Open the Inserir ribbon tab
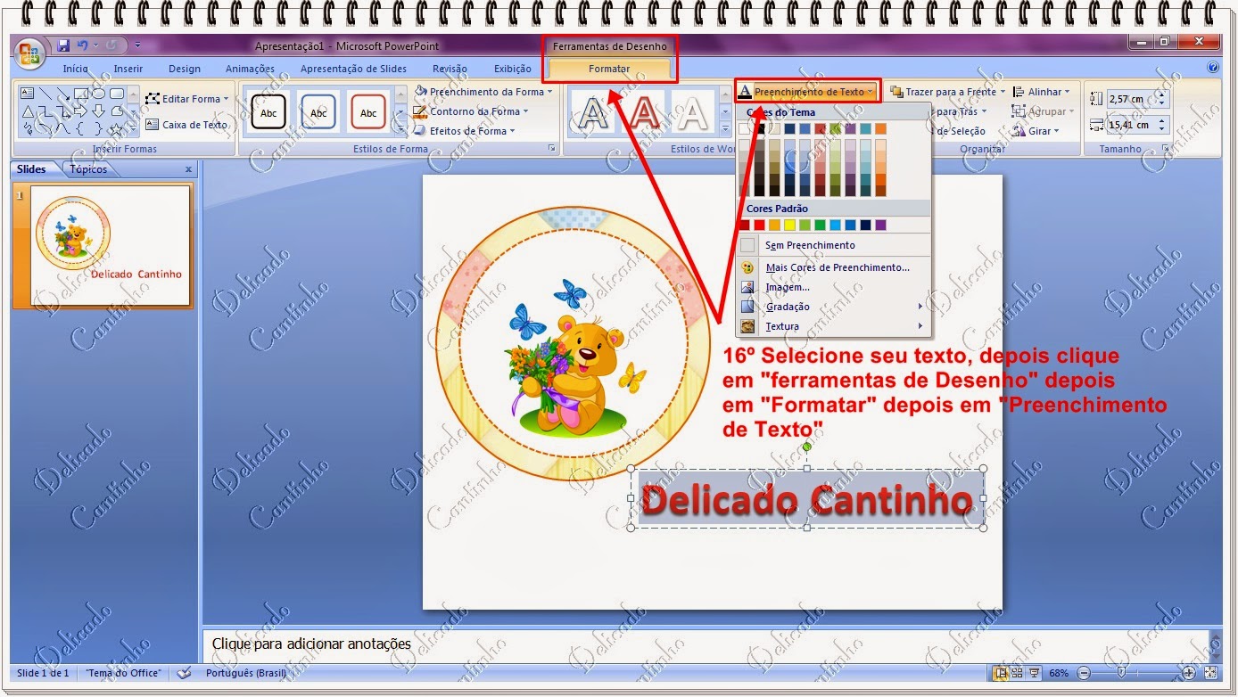This screenshot has height=697, width=1238. pyautogui.click(x=128, y=69)
